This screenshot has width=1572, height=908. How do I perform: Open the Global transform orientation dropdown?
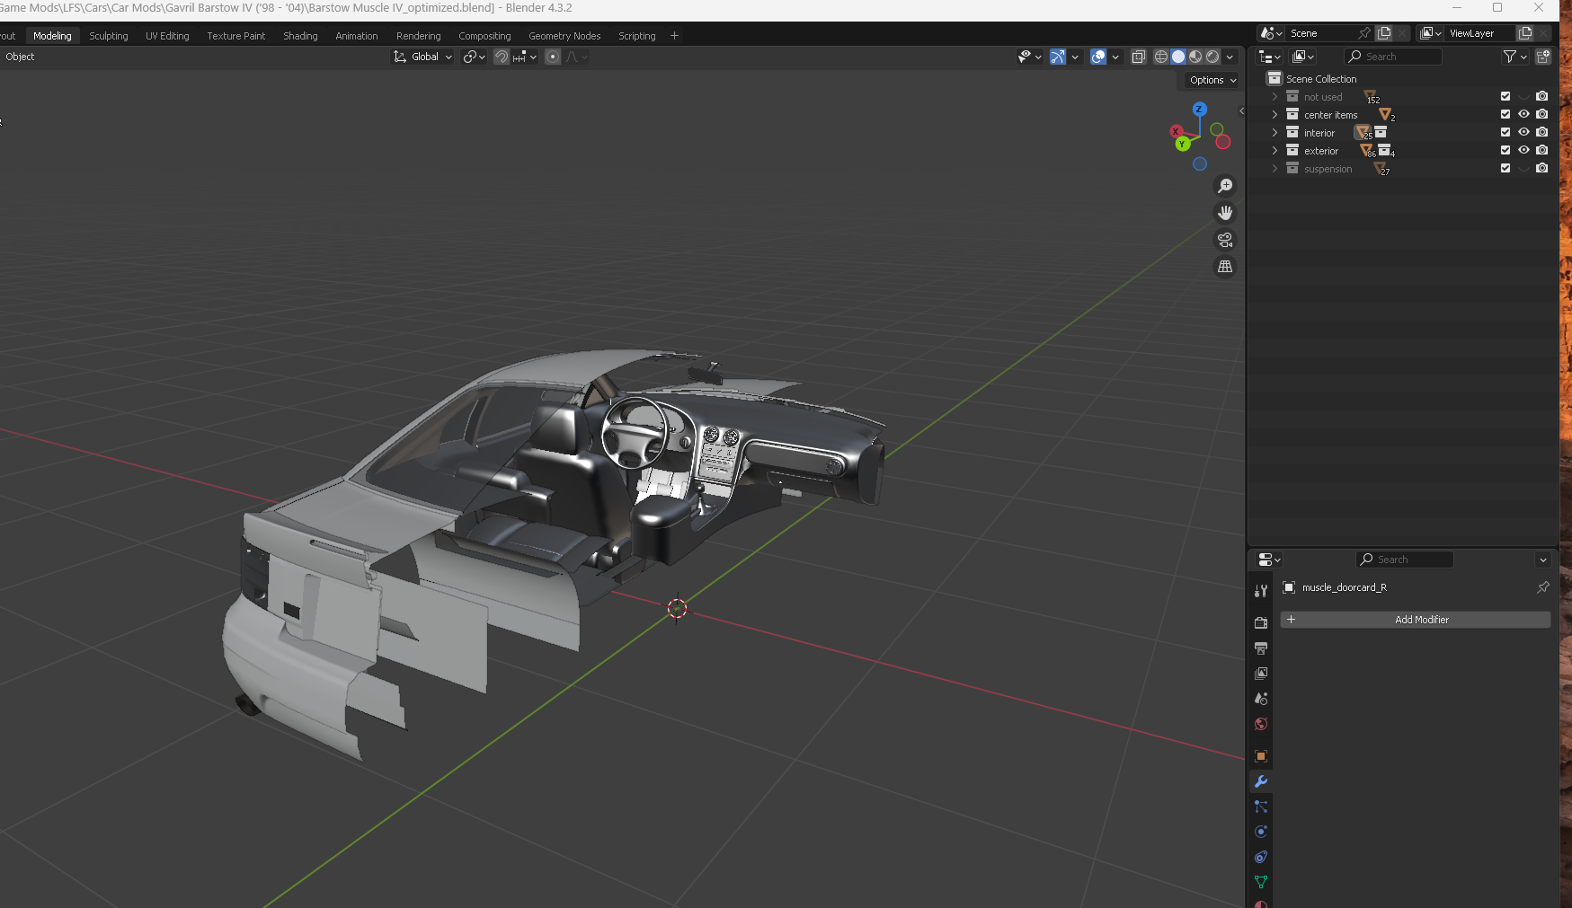pyautogui.click(x=423, y=57)
